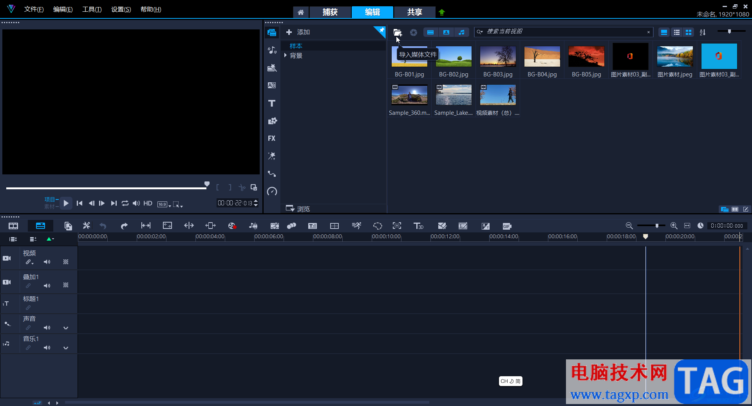Open the motion tracking runner icon
This screenshot has width=752, height=406.
click(356, 226)
